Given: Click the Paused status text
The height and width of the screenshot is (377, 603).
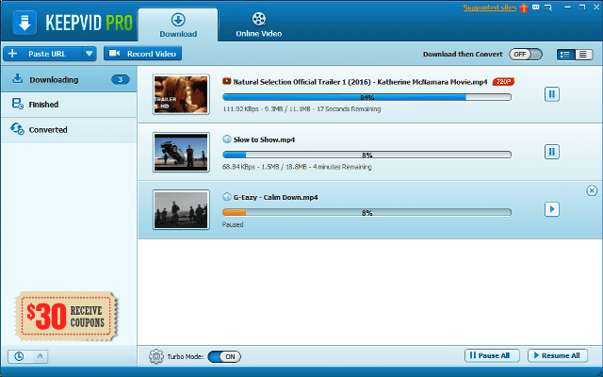Looking at the screenshot, I should click(233, 224).
